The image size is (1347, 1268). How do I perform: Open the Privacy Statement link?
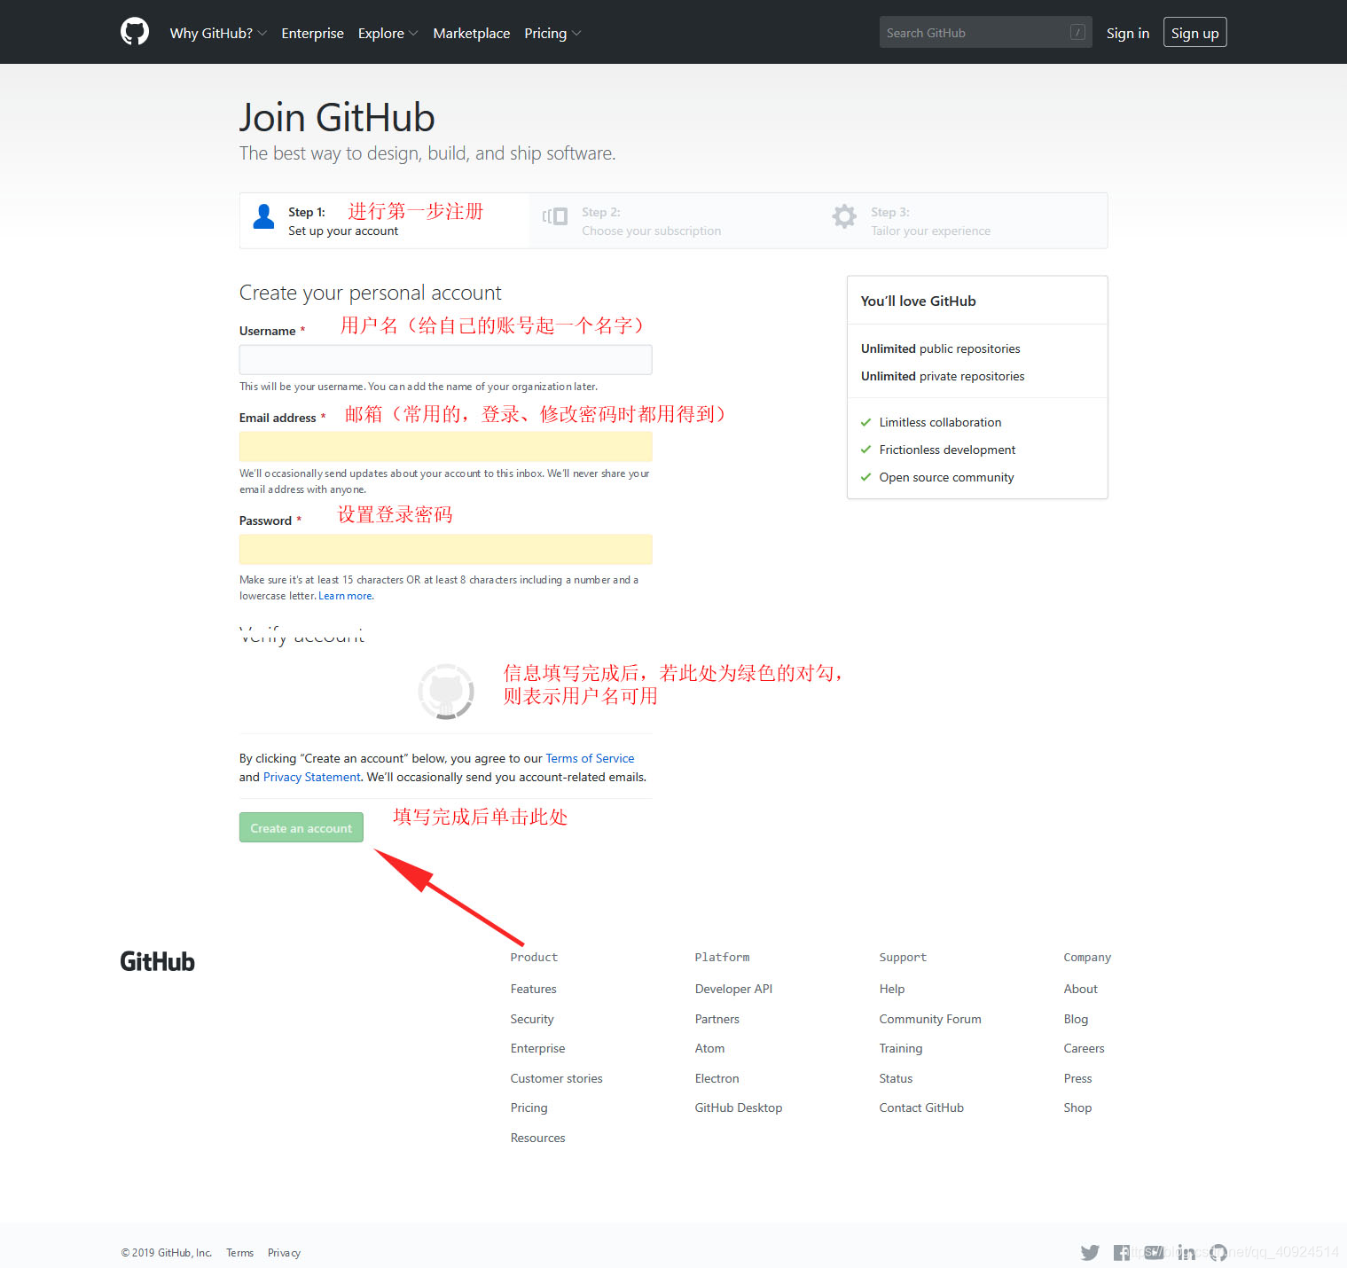point(311,777)
